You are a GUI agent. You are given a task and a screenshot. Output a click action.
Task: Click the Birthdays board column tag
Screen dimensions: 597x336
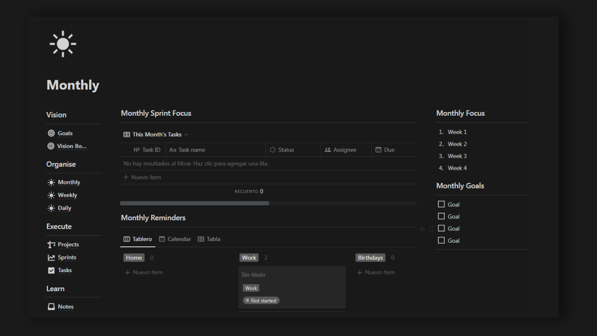(370, 258)
